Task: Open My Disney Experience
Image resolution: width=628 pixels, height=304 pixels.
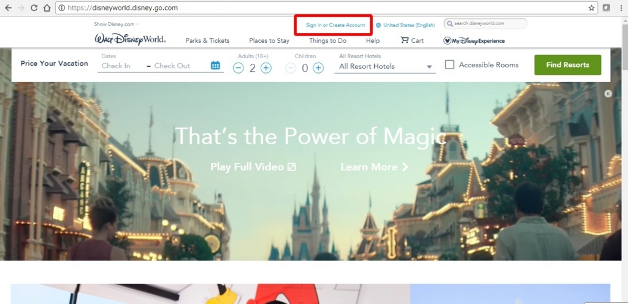Action: [474, 41]
